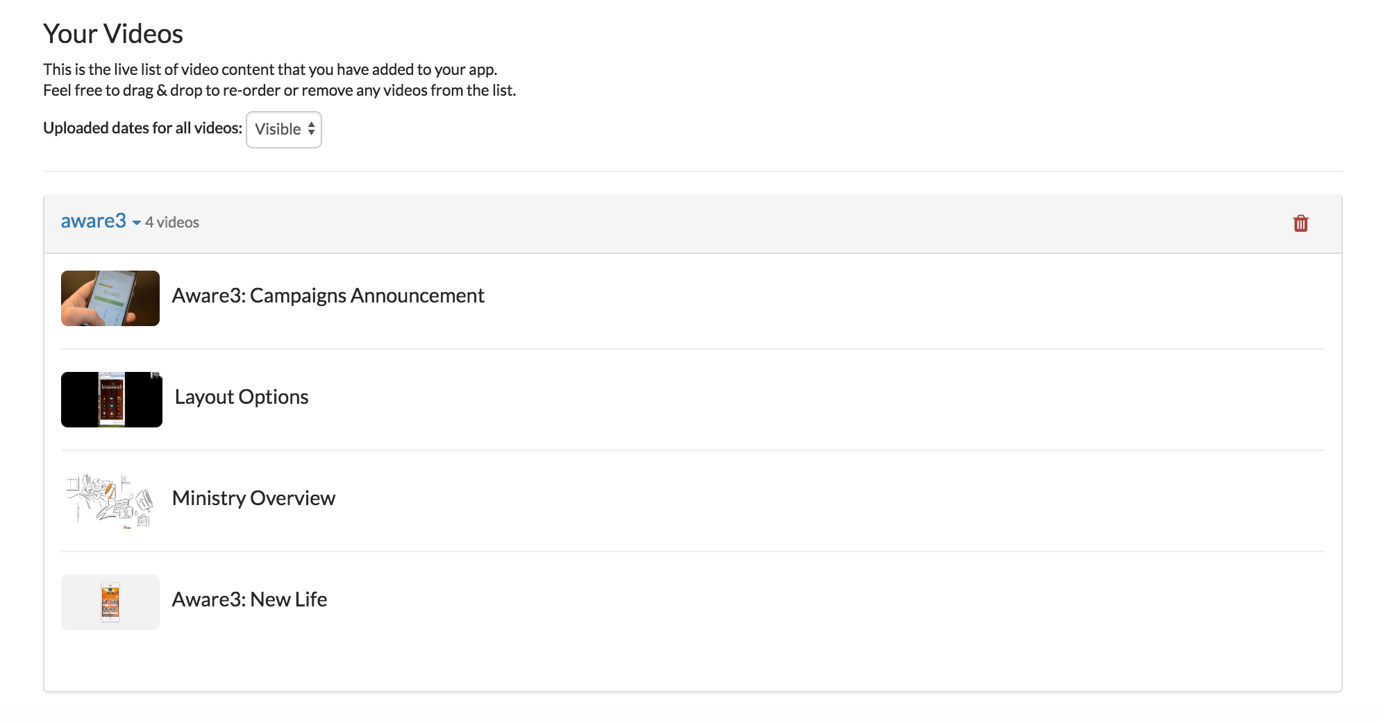This screenshot has width=1383, height=723.
Task: Open the Ministry Overview video title
Action: coord(253,498)
